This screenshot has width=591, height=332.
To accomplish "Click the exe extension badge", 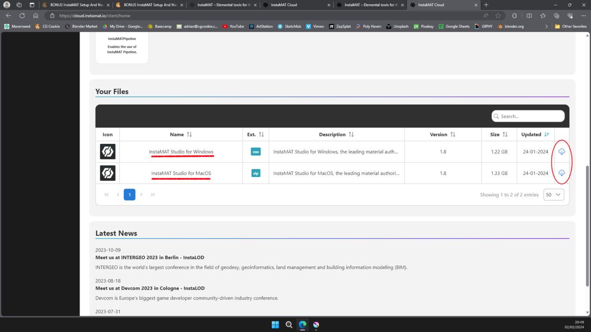I will (255, 152).
